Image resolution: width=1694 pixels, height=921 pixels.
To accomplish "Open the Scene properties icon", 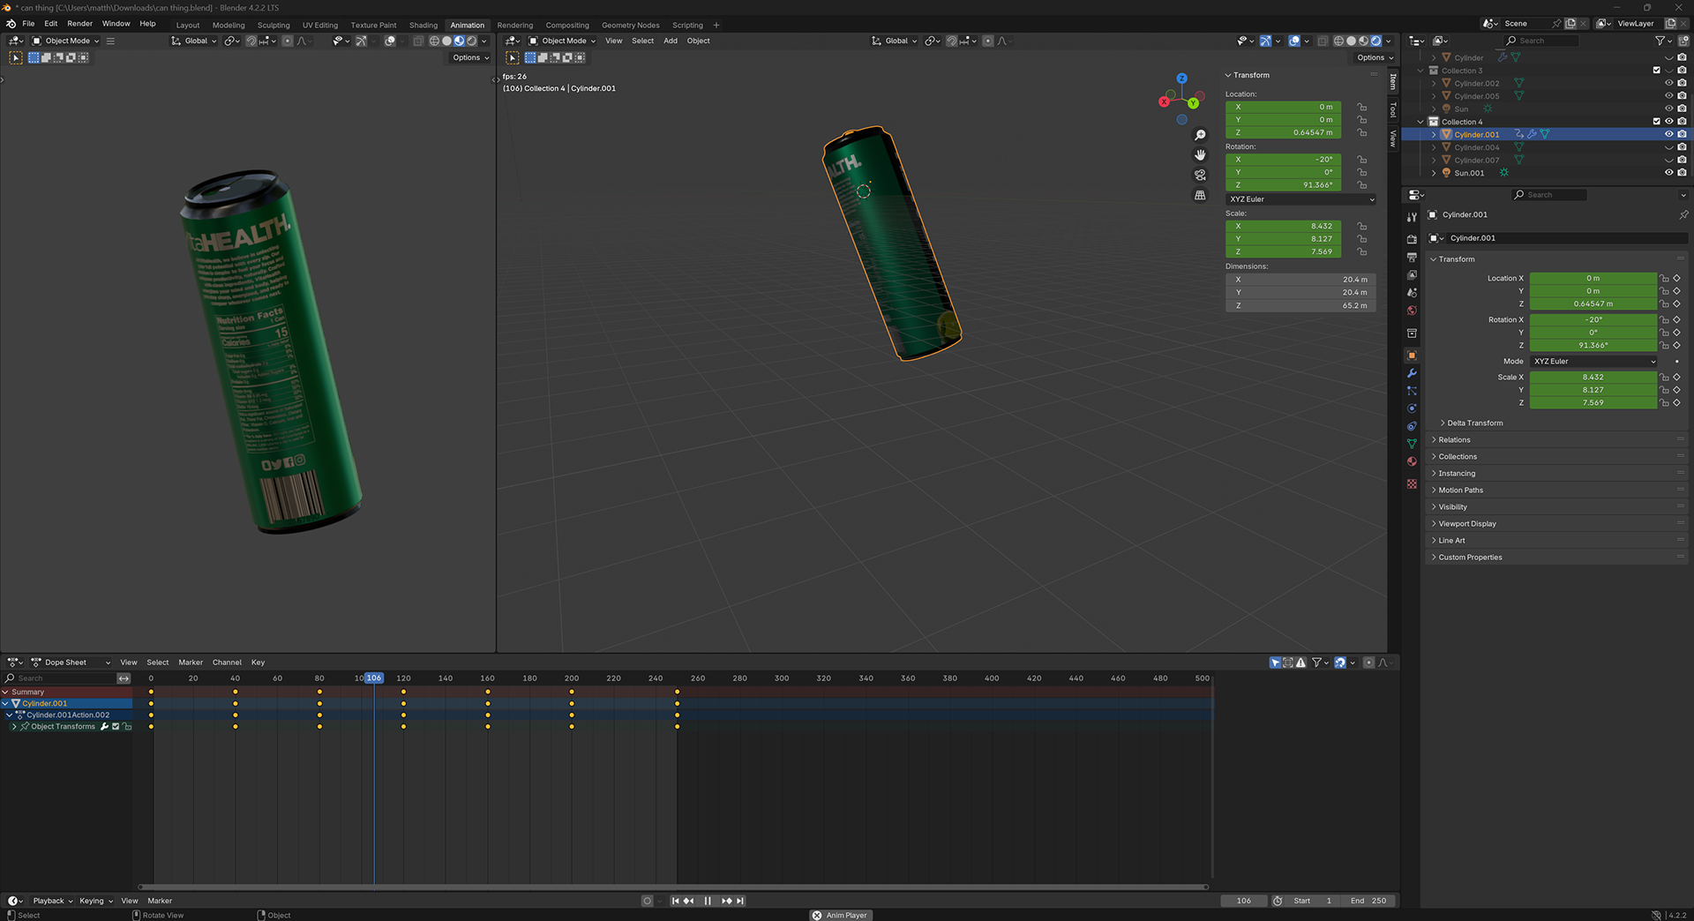I will click(1412, 293).
